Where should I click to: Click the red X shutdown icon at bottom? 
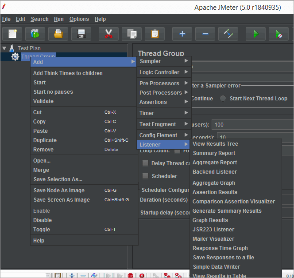[x=142, y=275]
